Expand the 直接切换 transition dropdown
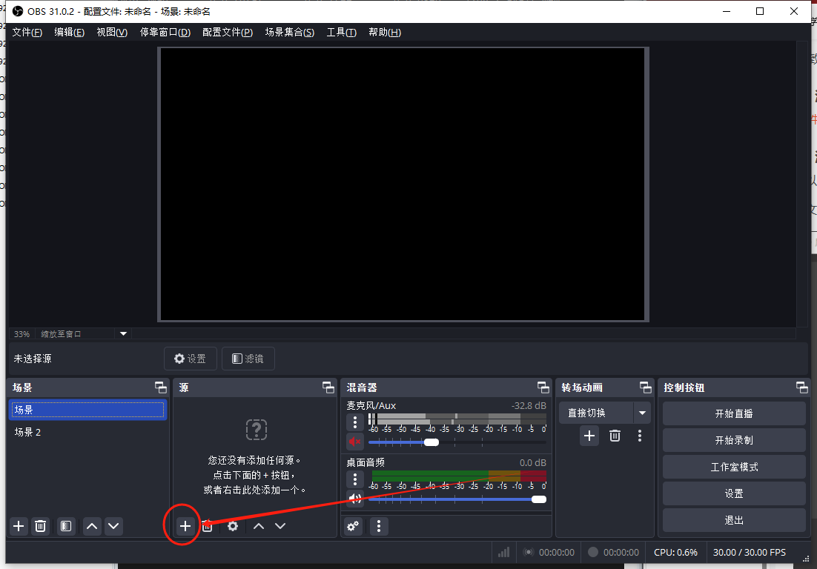 642,413
